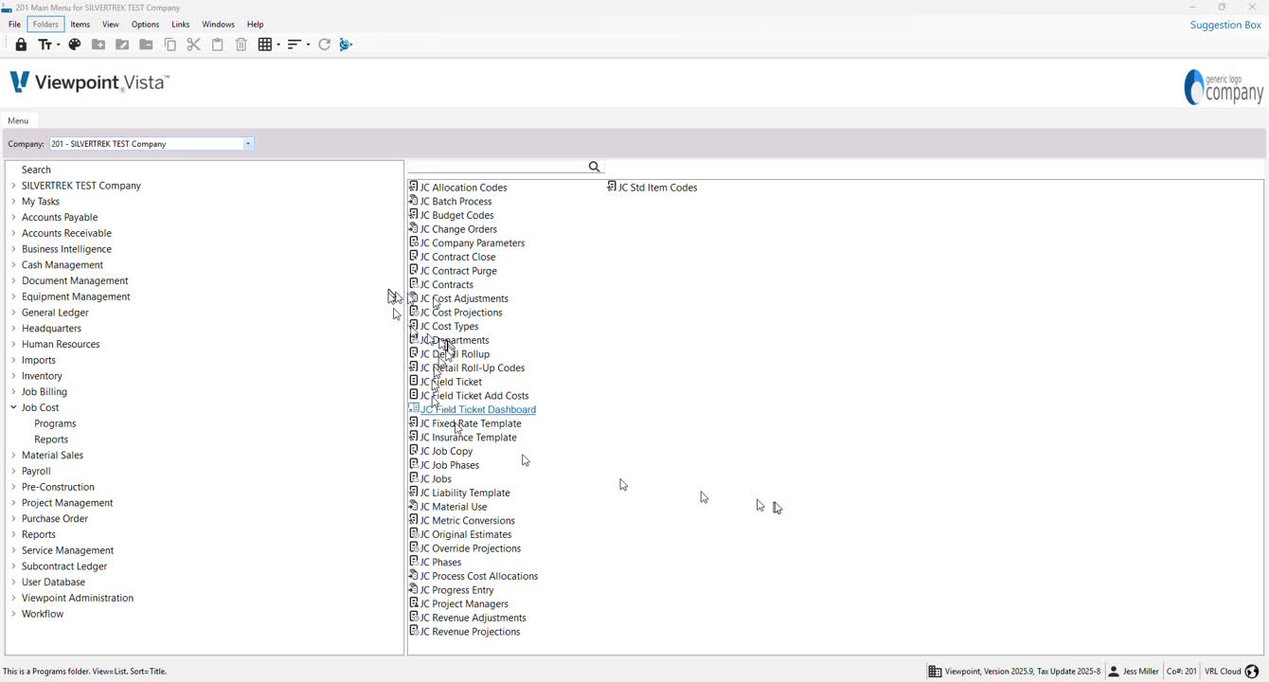Click the building icon beside Viewpoint version
This screenshot has width=1269, height=682.
click(x=935, y=672)
